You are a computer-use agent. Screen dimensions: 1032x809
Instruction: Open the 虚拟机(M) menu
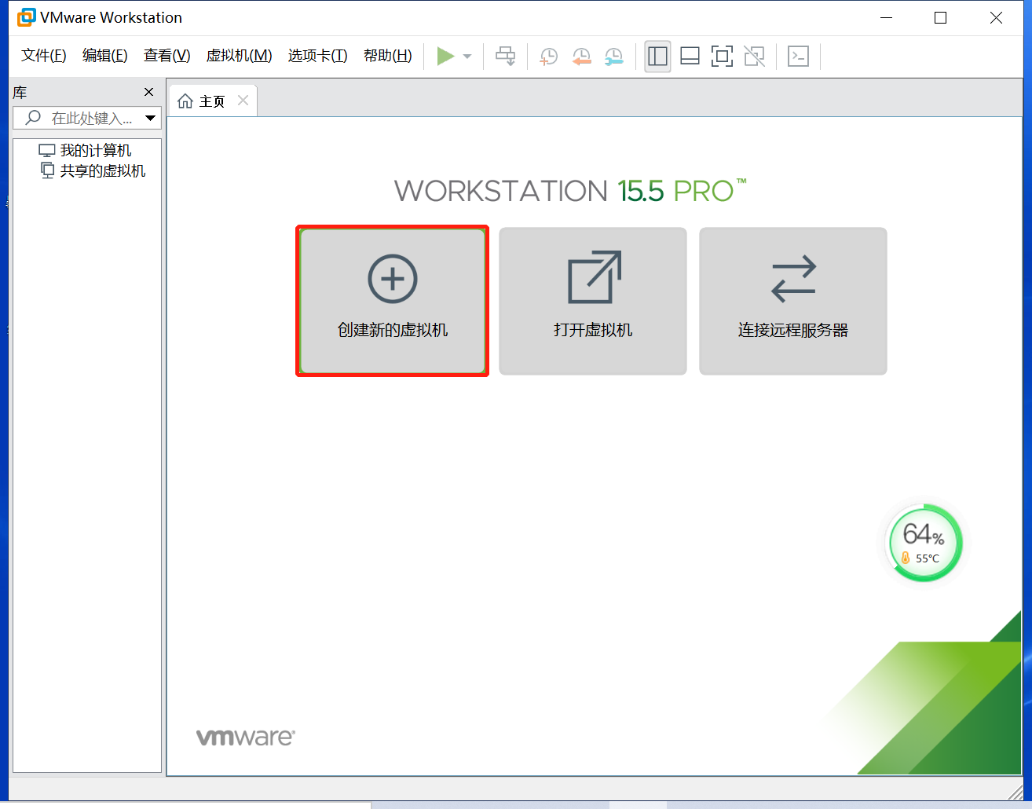pos(240,56)
